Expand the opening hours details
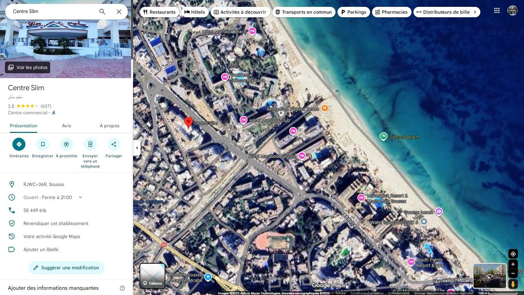524x295 pixels. pos(80,197)
